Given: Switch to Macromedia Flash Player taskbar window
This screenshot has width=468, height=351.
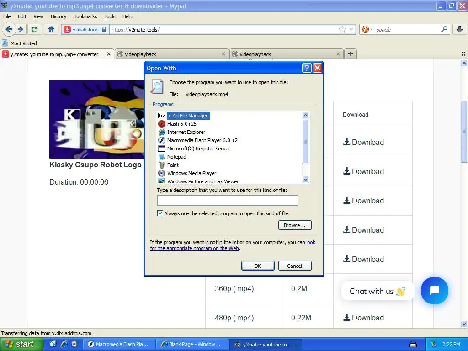Looking at the screenshot, I should pos(119,344).
